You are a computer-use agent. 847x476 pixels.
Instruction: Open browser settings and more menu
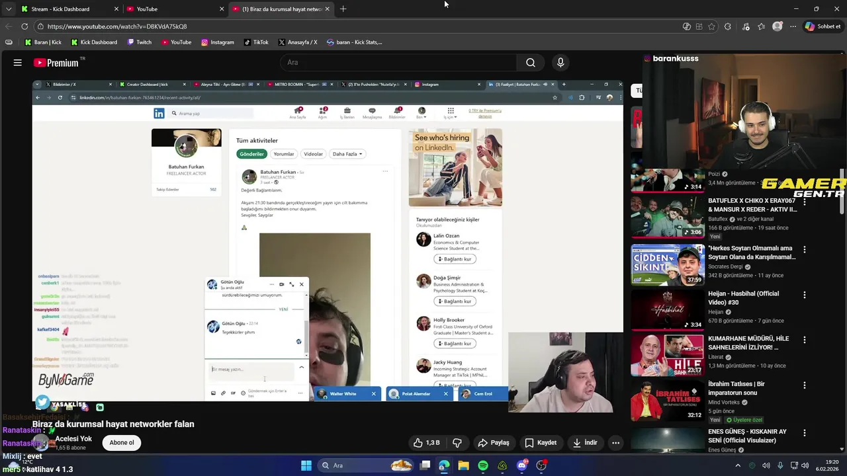tap(793, 26)
